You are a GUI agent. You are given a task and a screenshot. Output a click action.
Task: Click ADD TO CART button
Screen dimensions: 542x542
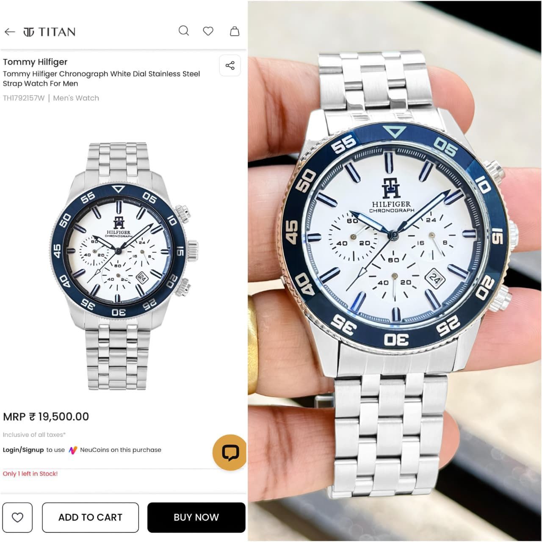click(x=90, y=517)
